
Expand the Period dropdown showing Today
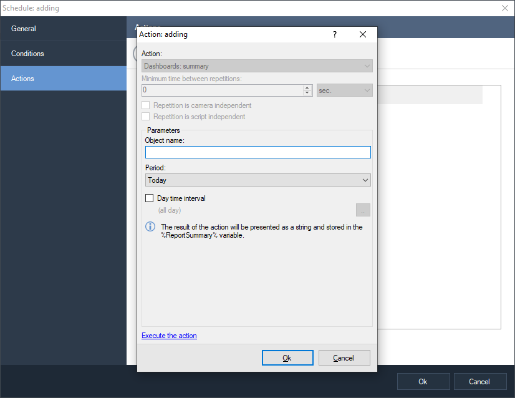point(257,180)
